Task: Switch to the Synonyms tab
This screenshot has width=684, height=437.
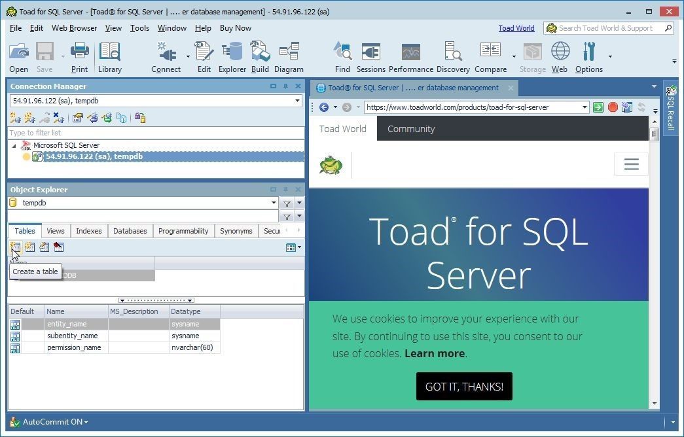Action: coord(236,231)
